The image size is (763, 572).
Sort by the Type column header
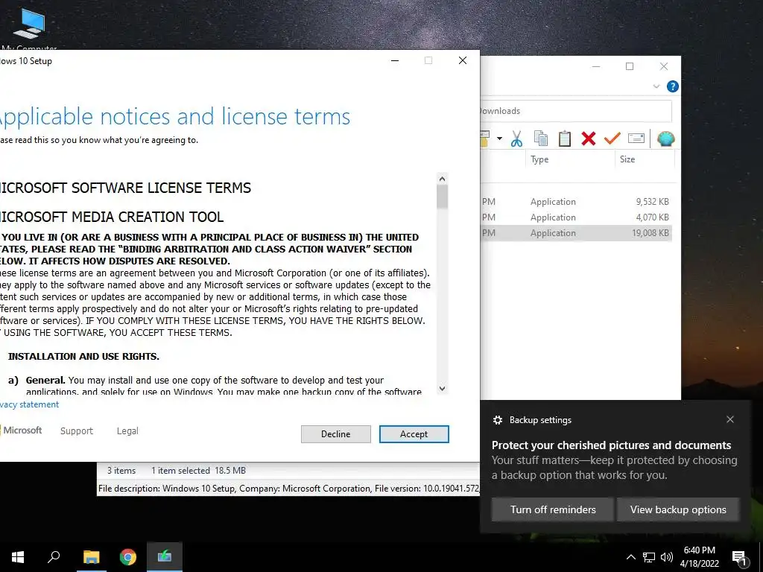tap(570, 159)
